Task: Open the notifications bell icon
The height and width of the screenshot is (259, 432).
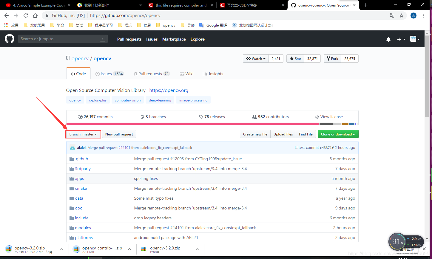Action: pyautogui.click(x=388, y=39)
